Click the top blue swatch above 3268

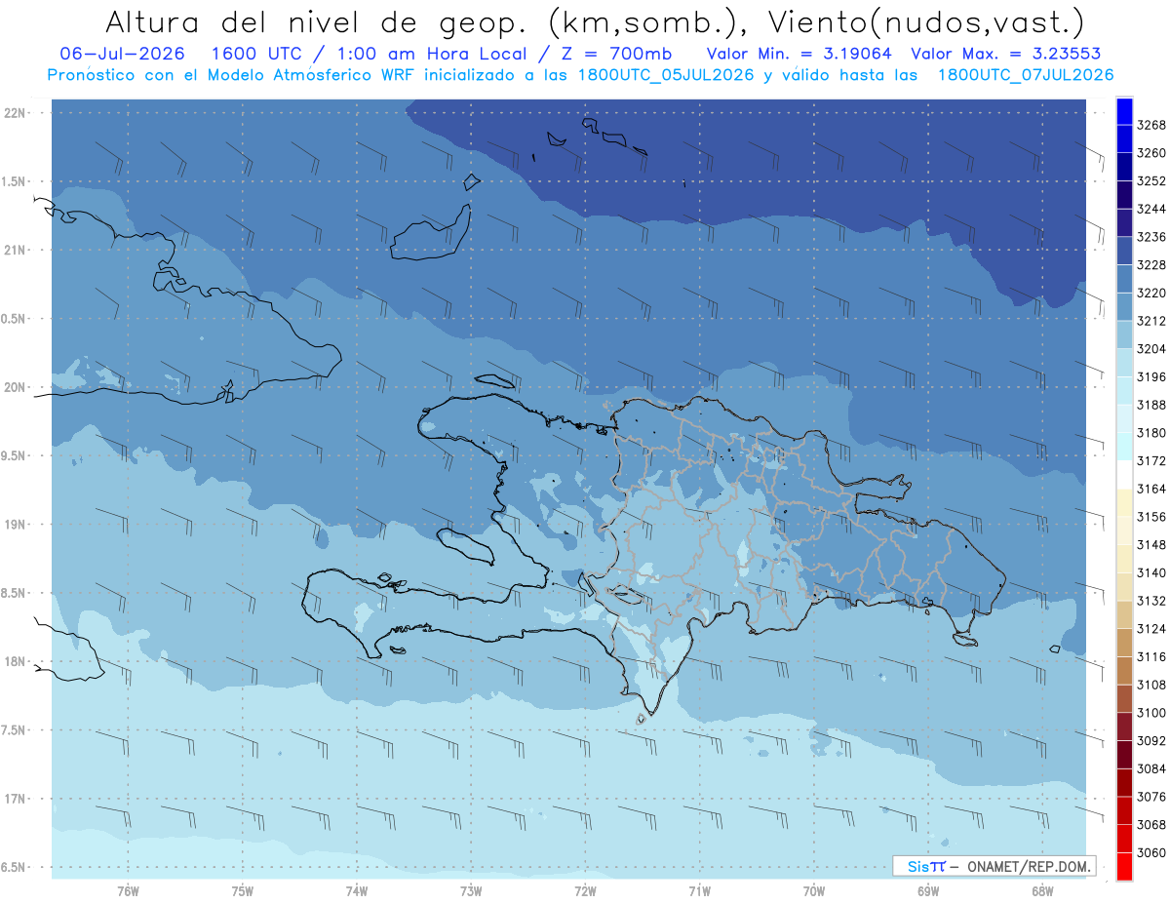(1123, 111)
